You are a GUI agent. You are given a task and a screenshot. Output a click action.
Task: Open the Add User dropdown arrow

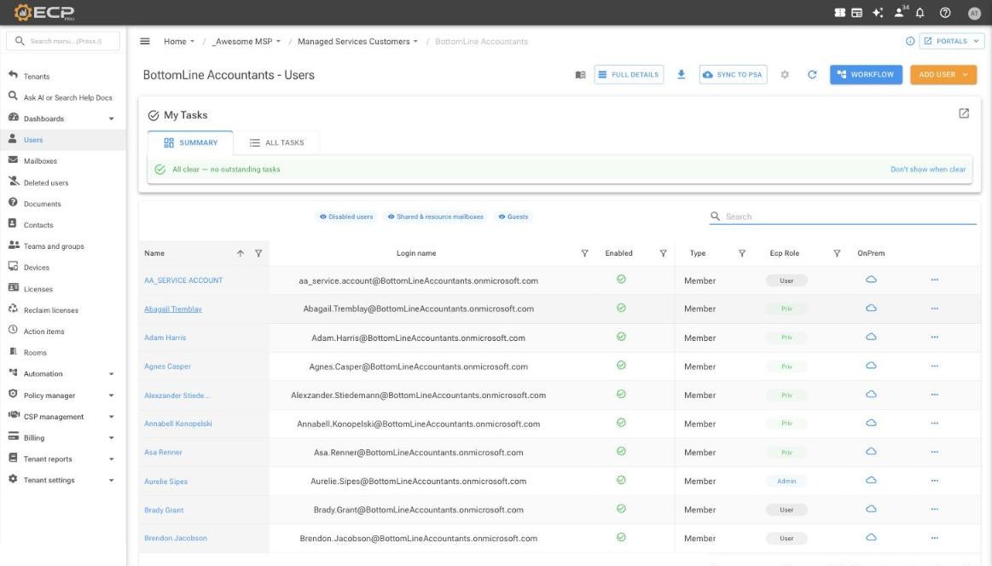[x=966, y=75]
